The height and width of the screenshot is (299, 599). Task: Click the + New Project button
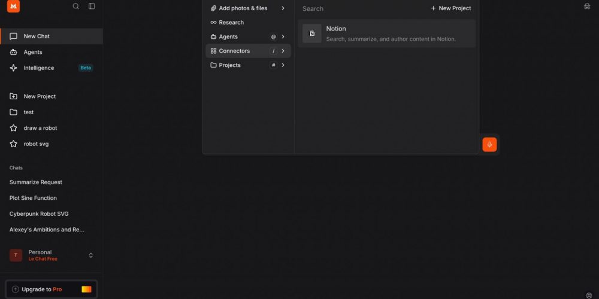pyautogui.click(x=451, y=8)
